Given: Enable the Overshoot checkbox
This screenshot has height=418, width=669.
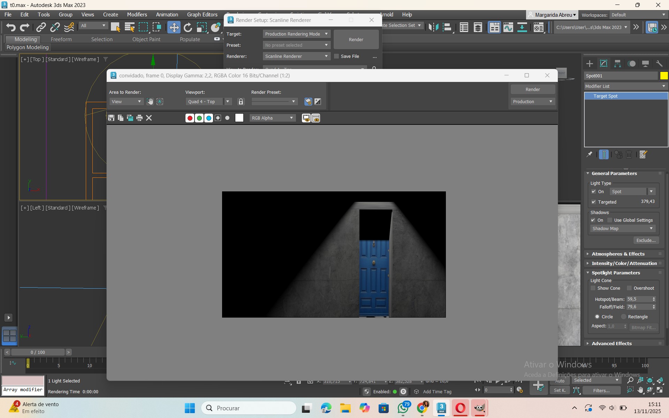Looking at the screenshot, I should coord(629,288).
